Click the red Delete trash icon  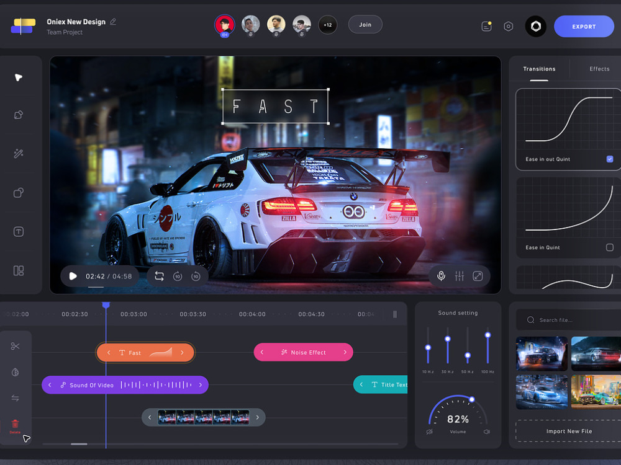[15, 425]
